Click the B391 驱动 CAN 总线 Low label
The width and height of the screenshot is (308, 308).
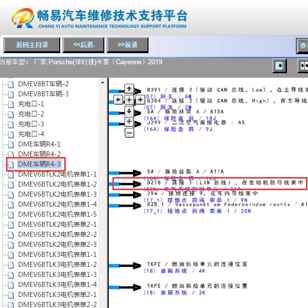point(227,90)
